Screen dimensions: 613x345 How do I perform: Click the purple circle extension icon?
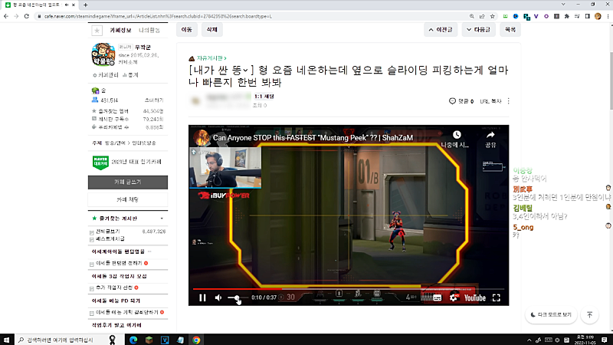coord(546,16)
